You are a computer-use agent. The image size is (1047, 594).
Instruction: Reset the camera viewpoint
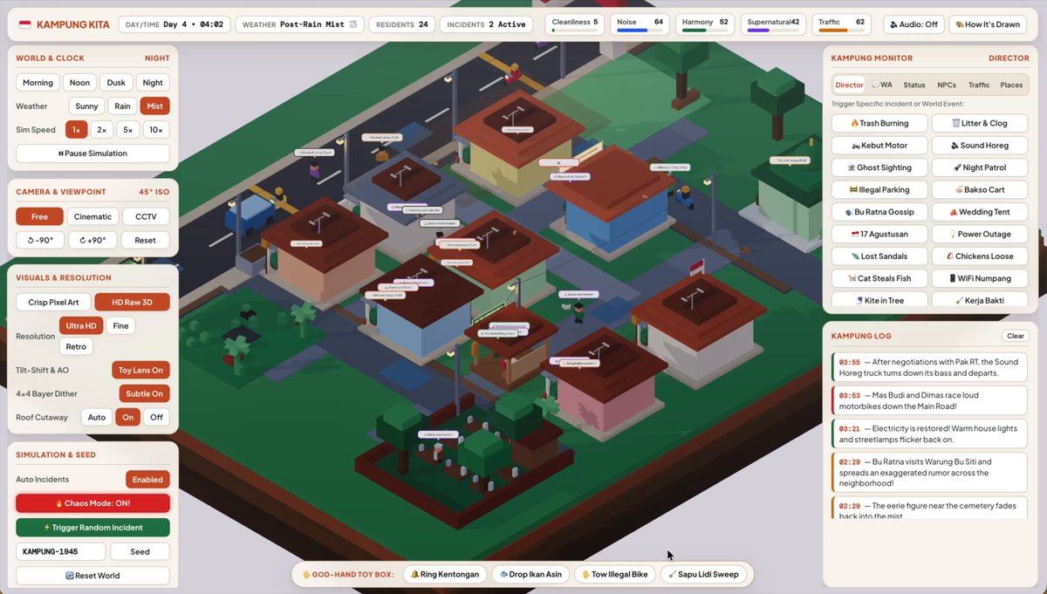[146, 240]
